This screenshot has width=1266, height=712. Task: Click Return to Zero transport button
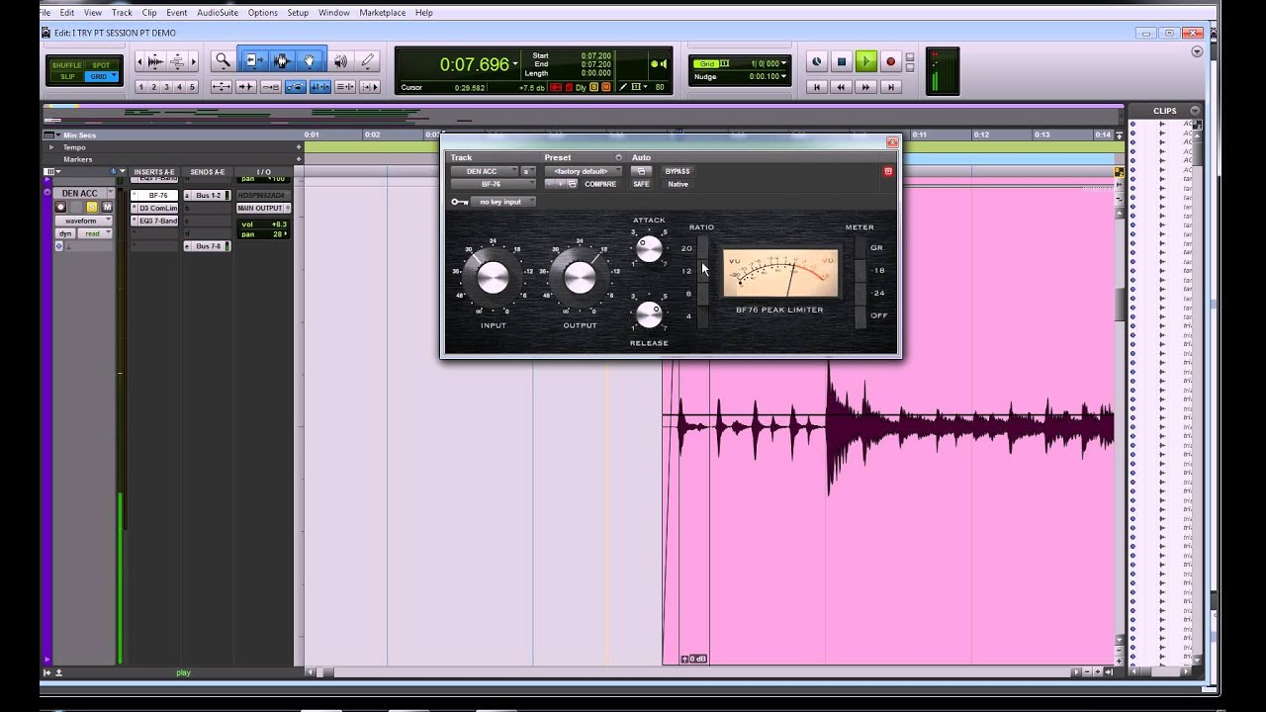click(x=817, y=87)
